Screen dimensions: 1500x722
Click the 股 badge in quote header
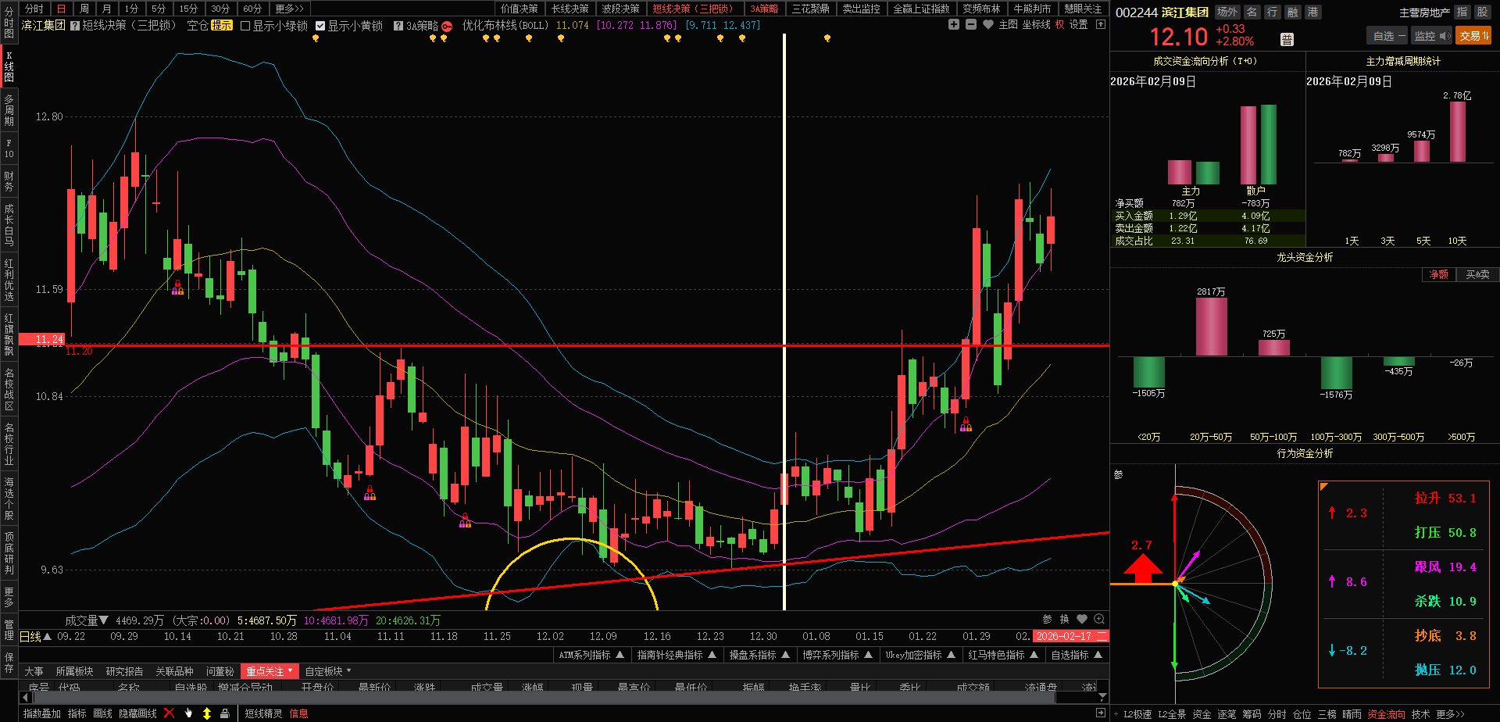(x=1482, y=13)
